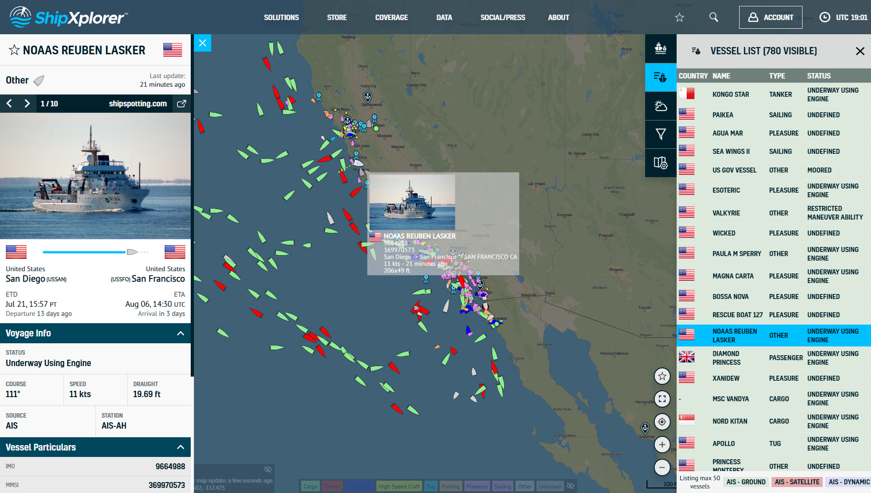Collapse the Voyage Info section
This screenshot has width=871, height=493.
pos(180,333)
